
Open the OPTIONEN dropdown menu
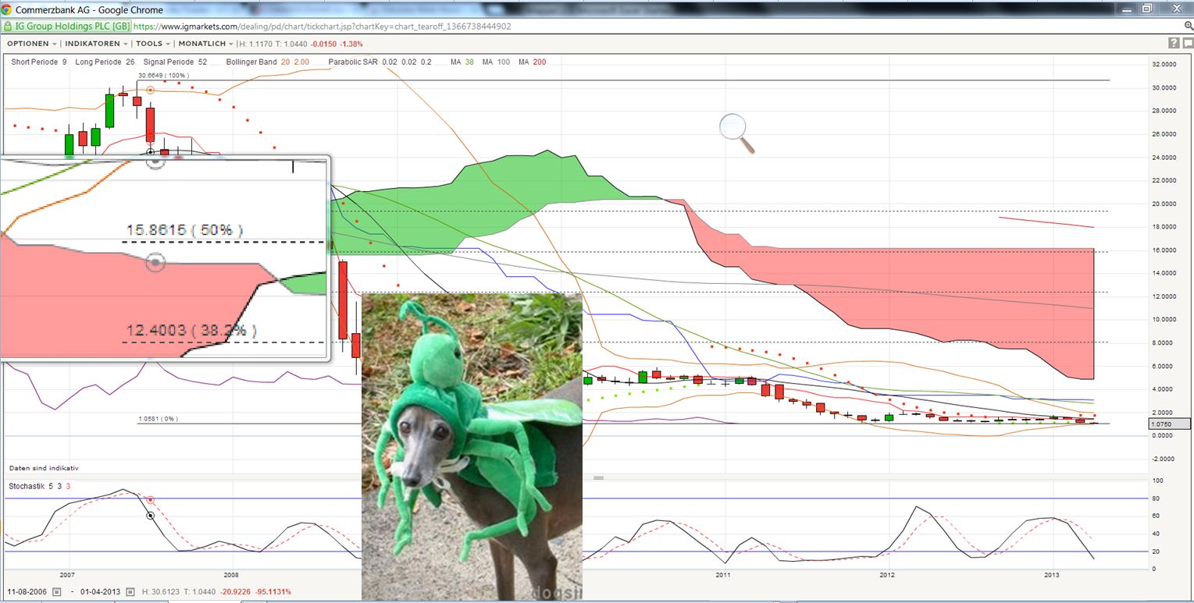[31, 44]
